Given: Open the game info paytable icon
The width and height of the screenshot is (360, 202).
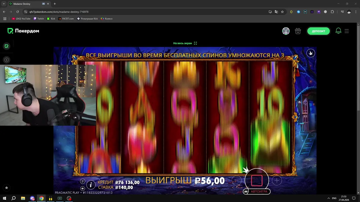Looking at the screenshot, I should pos(91,185).
